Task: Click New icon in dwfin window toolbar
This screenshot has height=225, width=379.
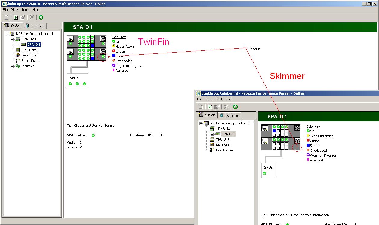Action: click(6, 17)
